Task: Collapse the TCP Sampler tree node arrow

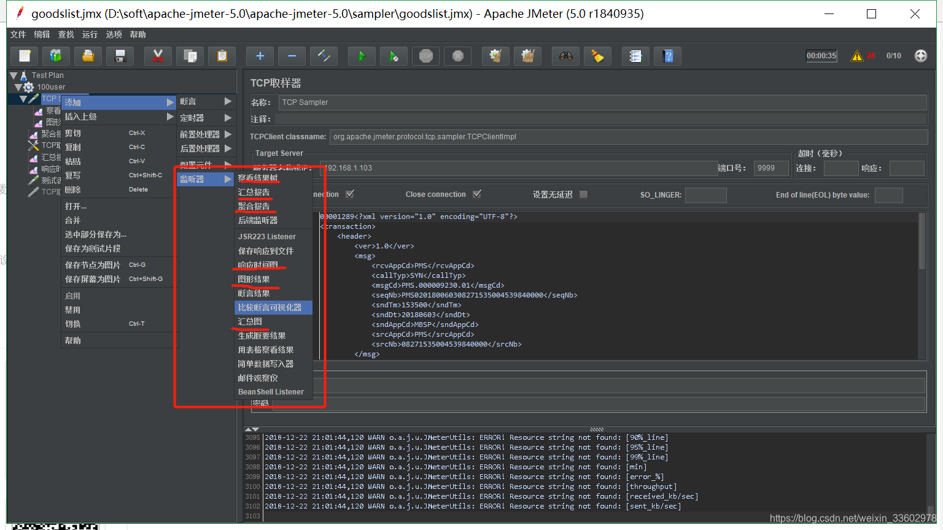Action: 23,99
